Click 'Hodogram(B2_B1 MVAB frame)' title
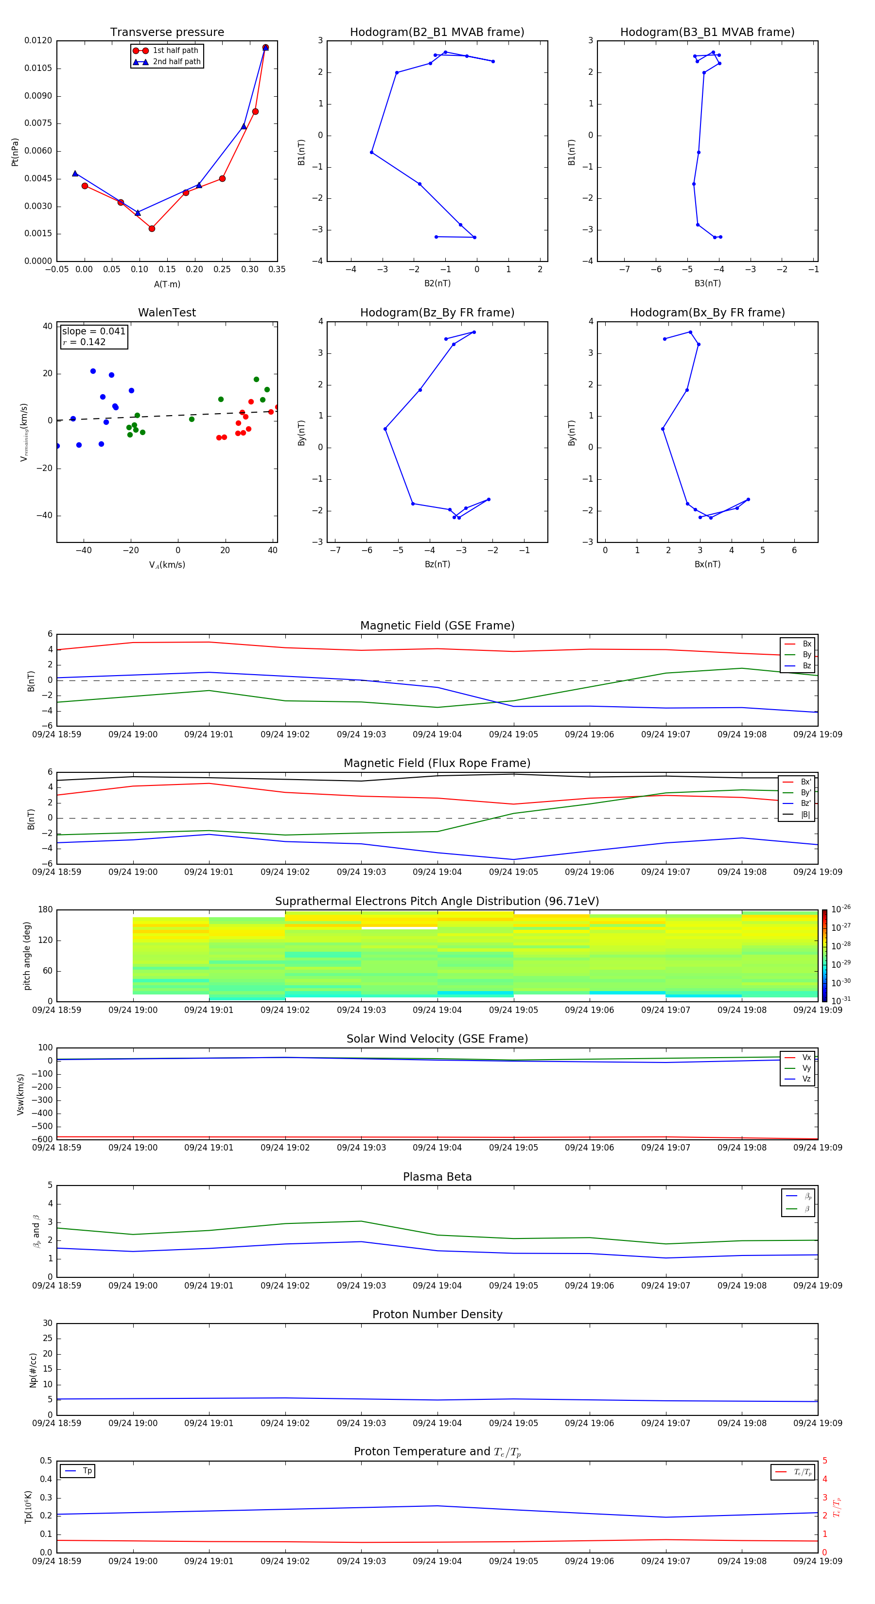The height and width of the screenshot is (1604, 875). 437,33
